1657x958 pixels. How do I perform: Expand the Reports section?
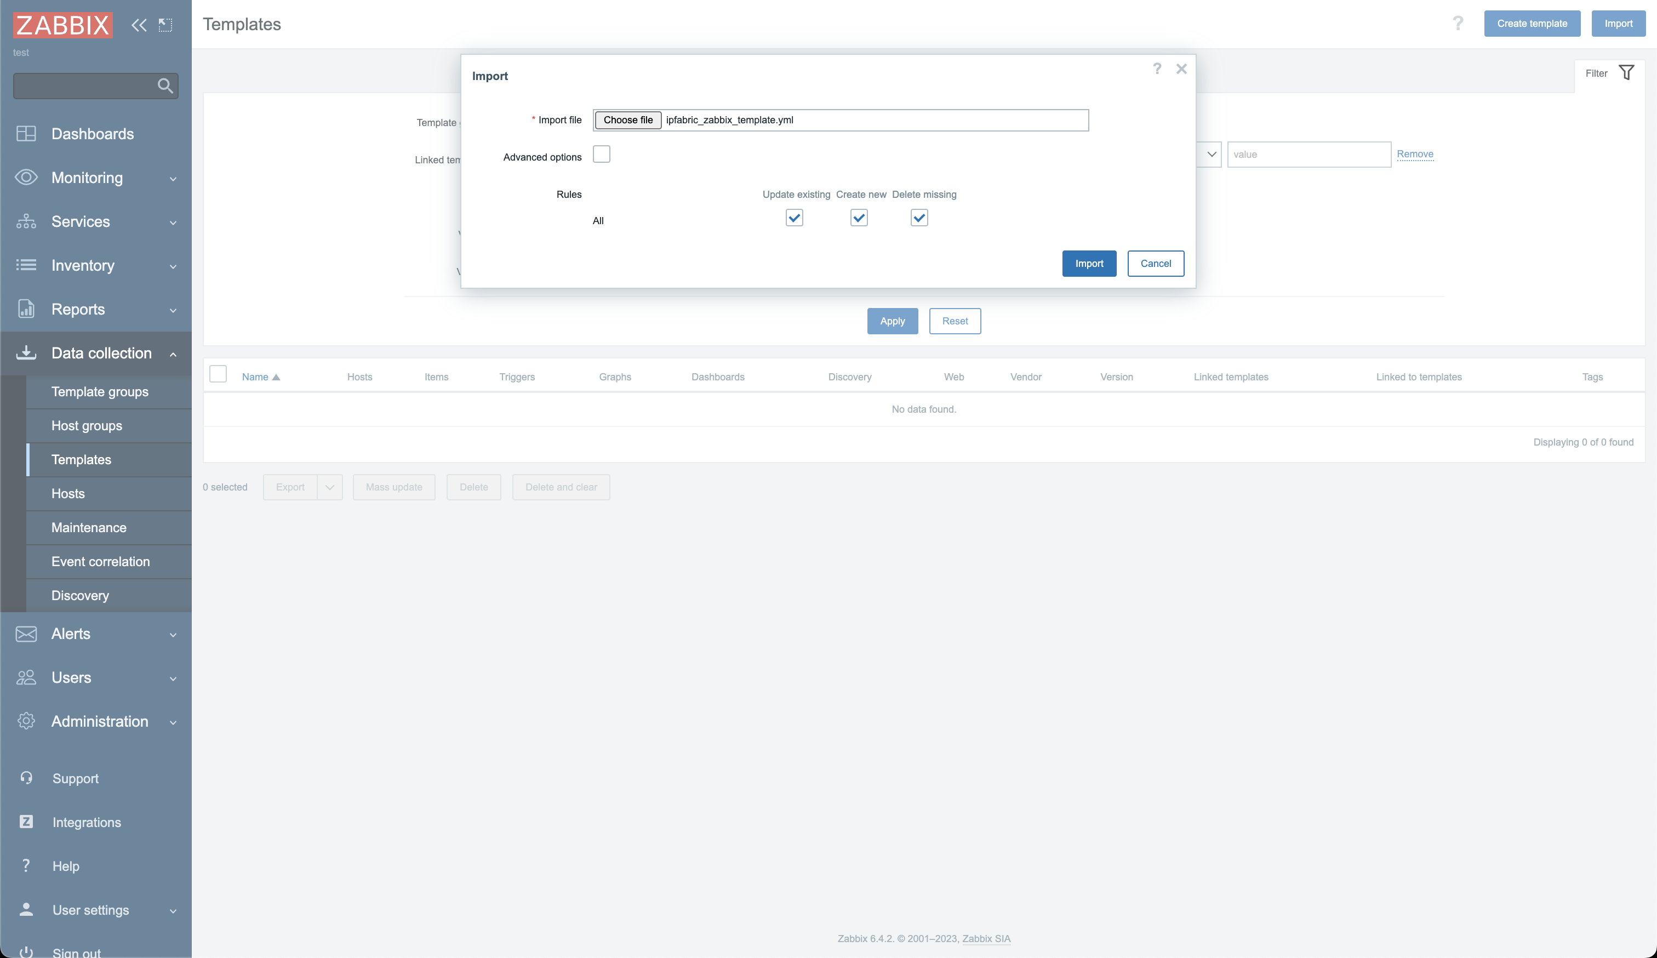pyautogui.click(x=78, y=309)
